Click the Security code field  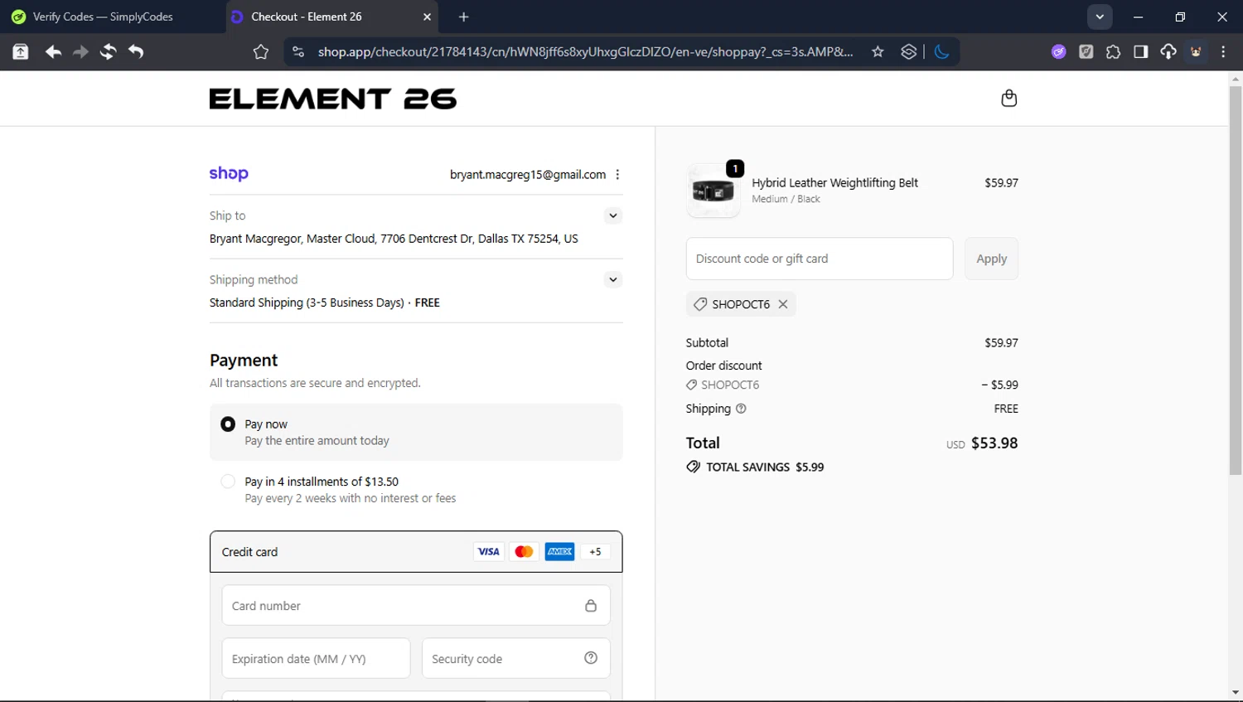515,658
